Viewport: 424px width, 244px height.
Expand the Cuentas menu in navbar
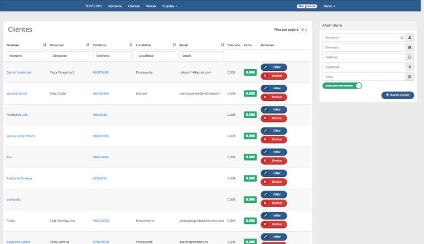point(170,6)
